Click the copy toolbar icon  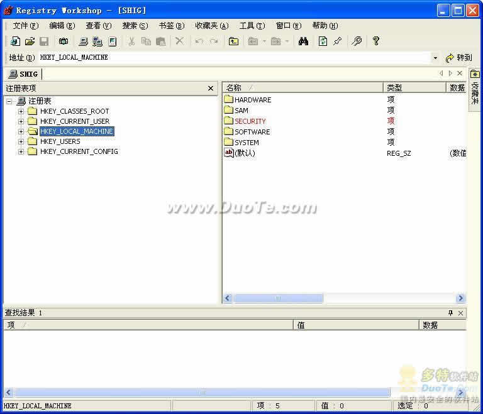pos(146,41)
